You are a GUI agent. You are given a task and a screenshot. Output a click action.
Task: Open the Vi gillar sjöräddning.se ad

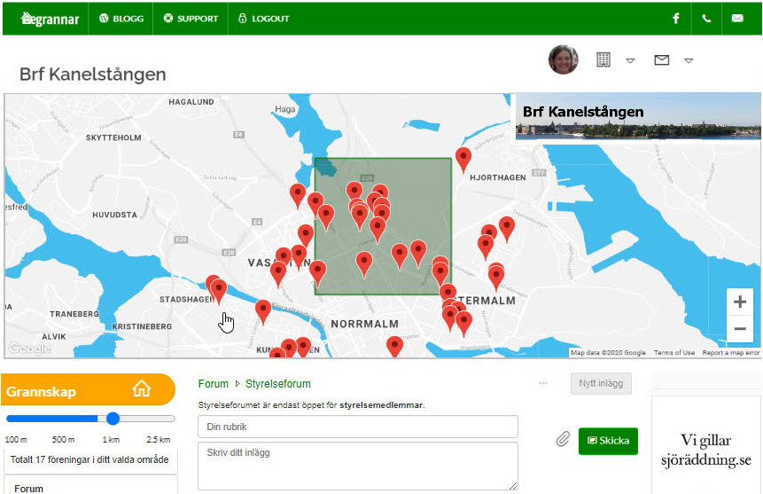(705, 450)
